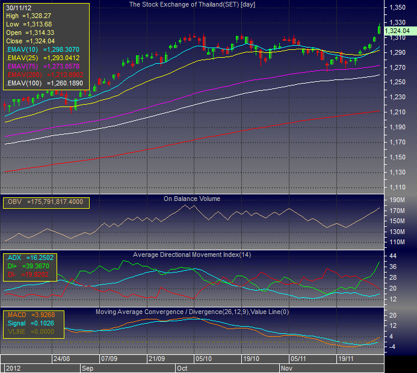Select the VLINE =0.0000 legend entry
The image size is (417, 373).
click(30, 332)
